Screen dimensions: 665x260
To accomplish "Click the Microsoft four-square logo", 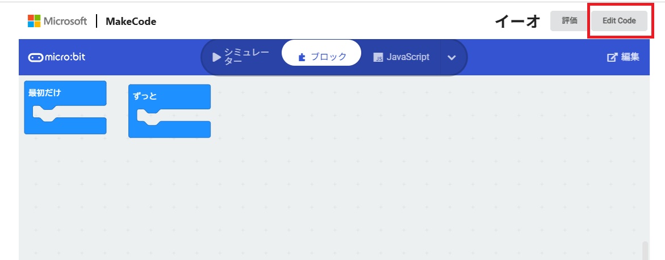I will click(x=34, y=22).
